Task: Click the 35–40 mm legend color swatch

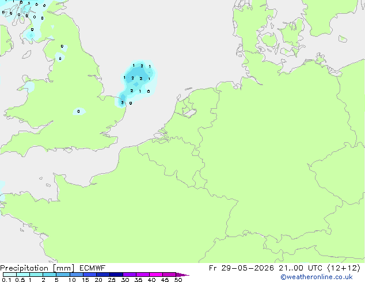Action: point(143,275)
